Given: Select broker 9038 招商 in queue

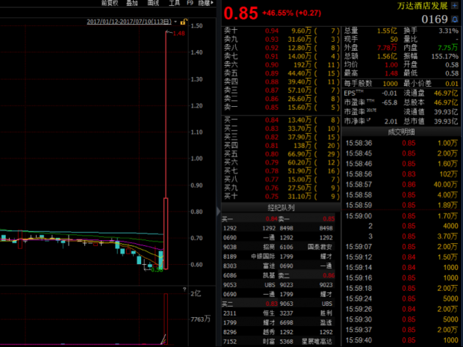Looking at the screenshot, I should click(x=249, y=247).
